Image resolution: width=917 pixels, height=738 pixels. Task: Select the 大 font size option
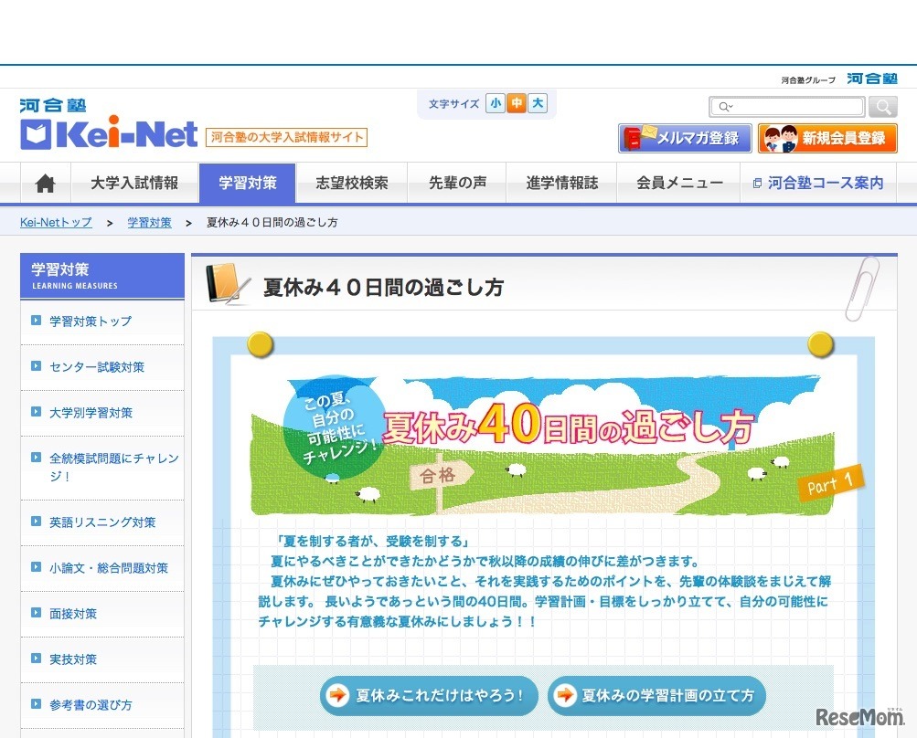coord(538,103)
